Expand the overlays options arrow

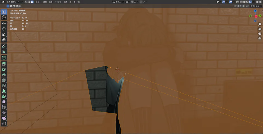pyautogui.click(x=233, y=2)
